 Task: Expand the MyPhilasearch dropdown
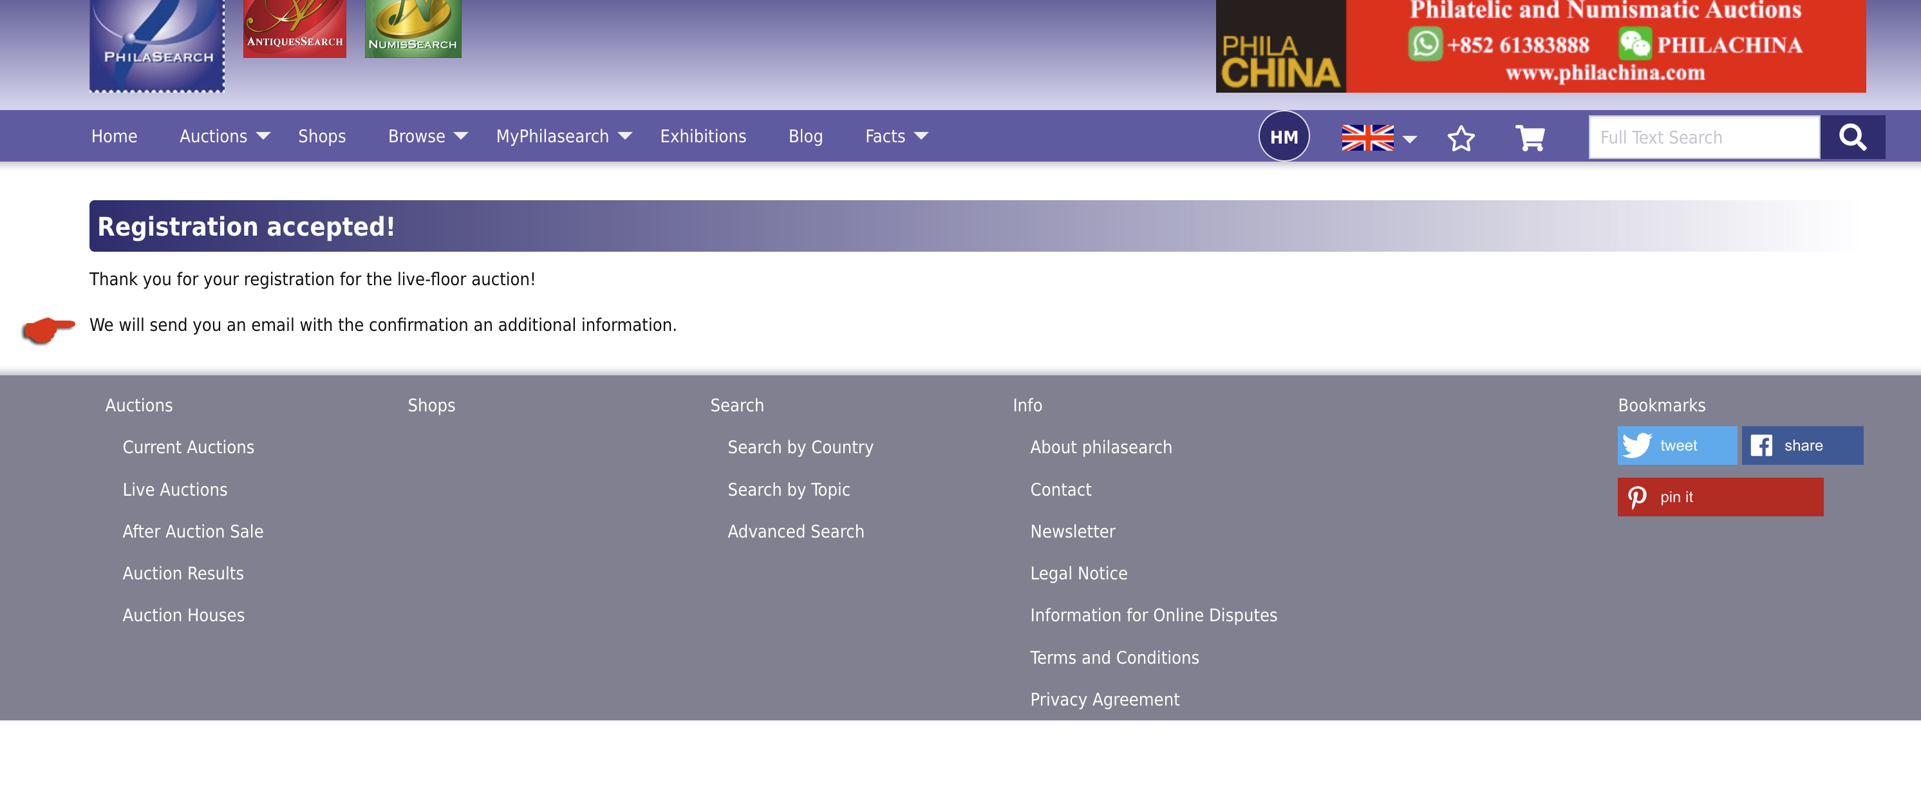coord(563,136)
